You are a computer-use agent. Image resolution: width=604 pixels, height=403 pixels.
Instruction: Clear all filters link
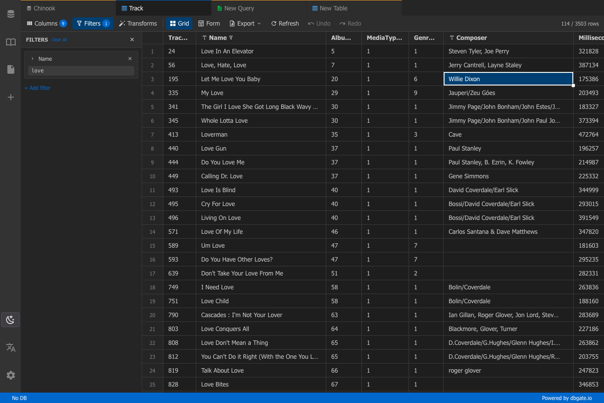59,40
